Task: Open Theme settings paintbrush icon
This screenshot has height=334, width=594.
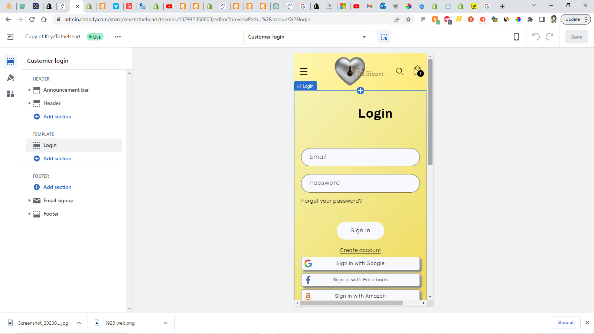Action: click(10, 78)
